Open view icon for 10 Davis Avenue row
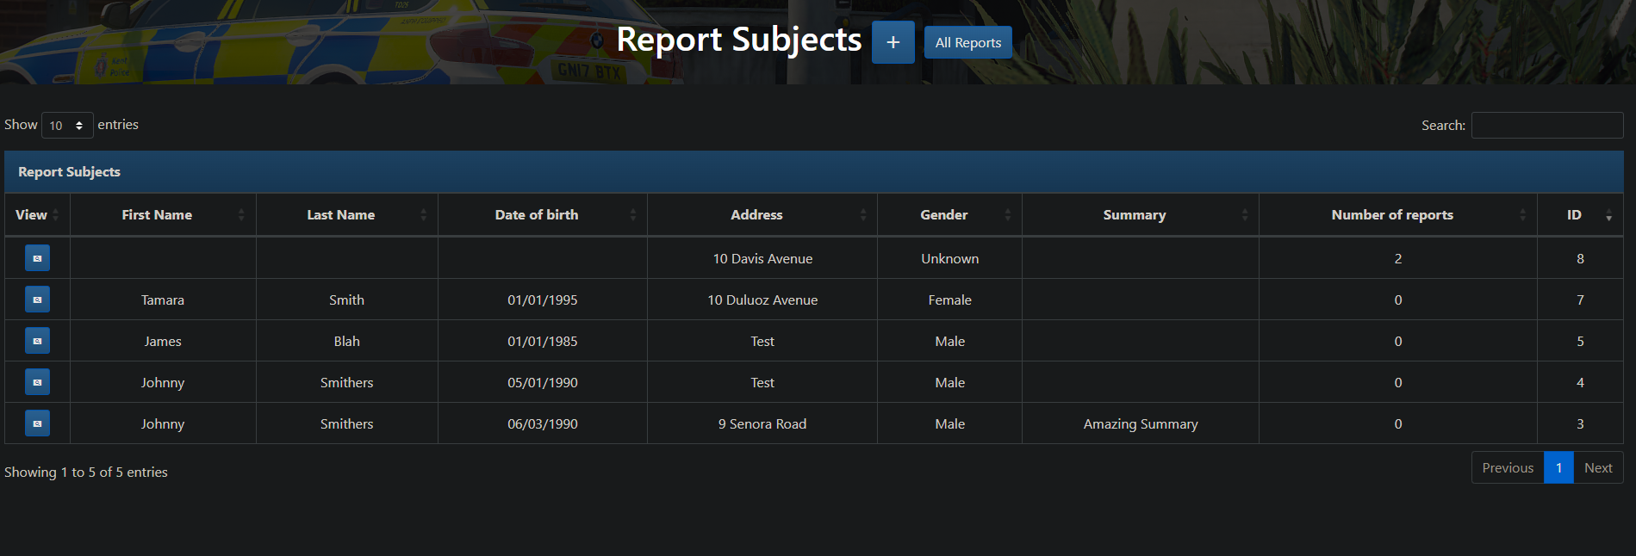This screenshot has height=556, width=1636. pyautogui.click(x=37, y=258)
